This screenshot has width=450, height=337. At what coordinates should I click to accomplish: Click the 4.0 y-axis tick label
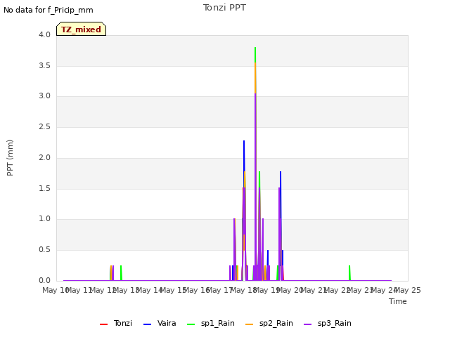[44, 34]
